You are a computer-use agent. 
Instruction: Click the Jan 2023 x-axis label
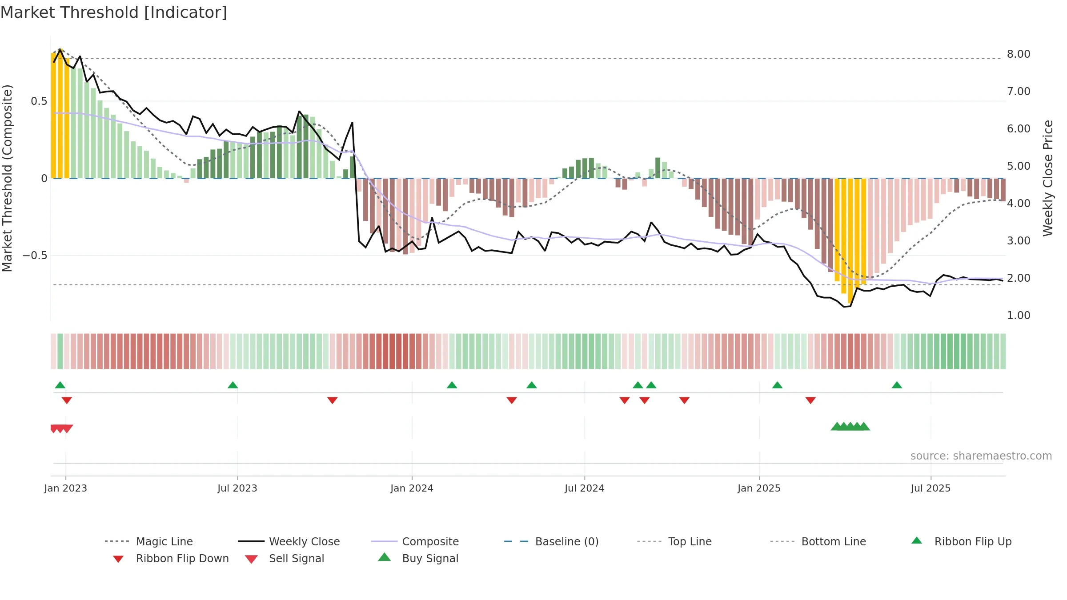pos(66,488)
